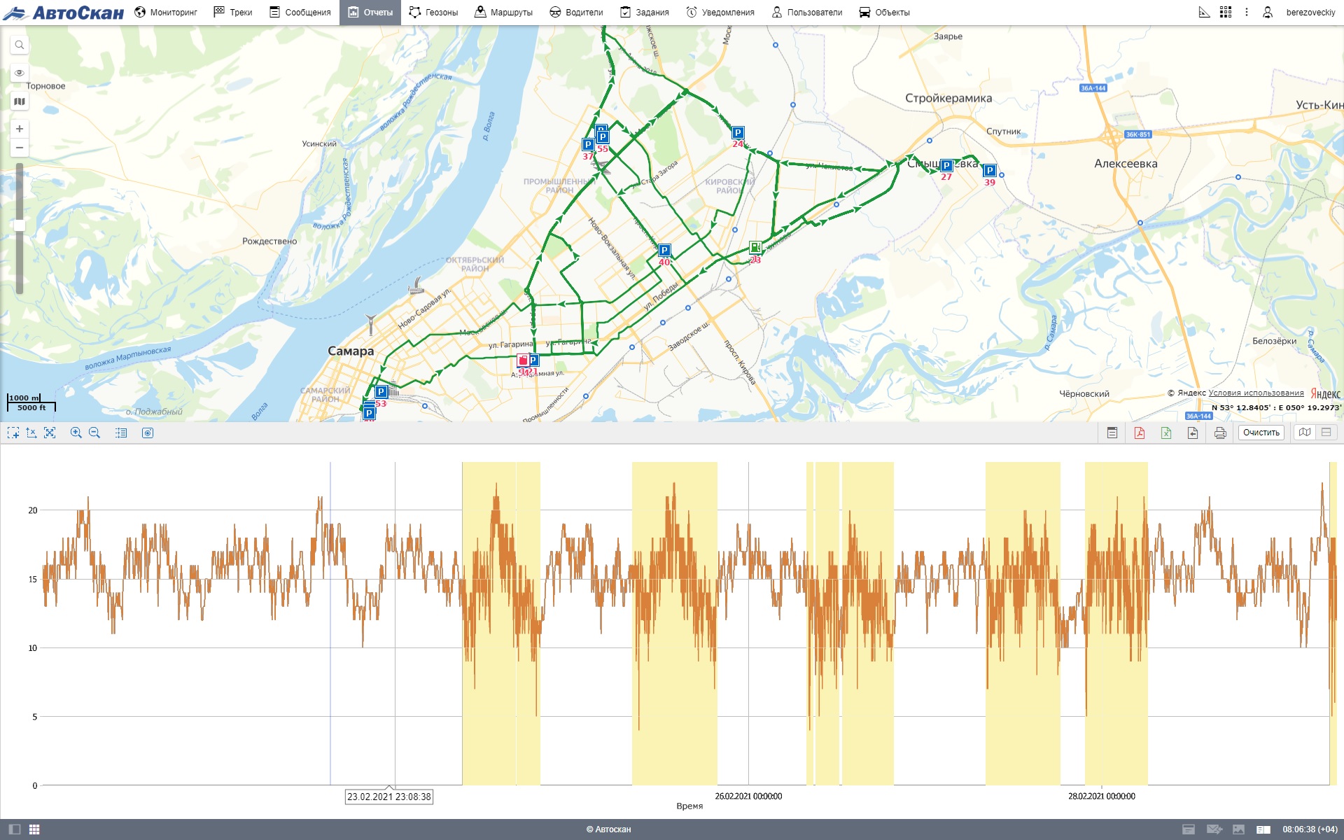Fit chart to full extent
Image resolution: width=1344 pixels, height=840 pixels.
[x=50, y=433]
